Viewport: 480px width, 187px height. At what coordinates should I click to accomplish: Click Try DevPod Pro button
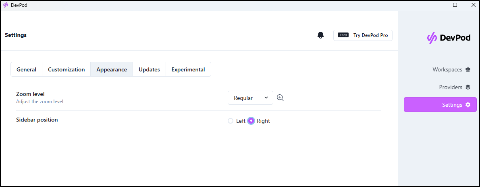tap(363, 35)
